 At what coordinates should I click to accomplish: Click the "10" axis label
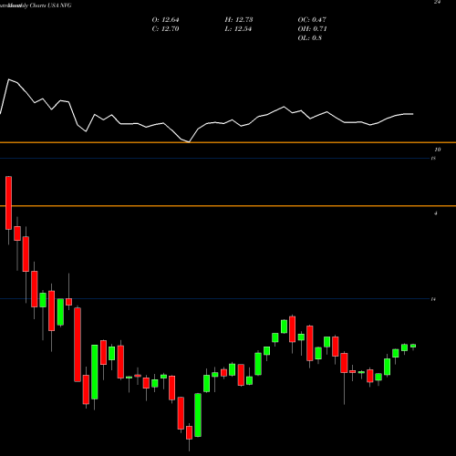tap(438, 150)
